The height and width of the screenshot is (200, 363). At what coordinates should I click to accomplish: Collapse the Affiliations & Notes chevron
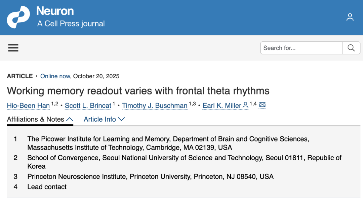coord(70,119)
